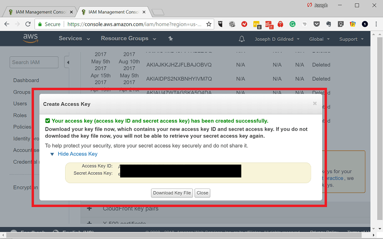Open the AWS notifications bell
Screen dimensions: 383x239
242,39
